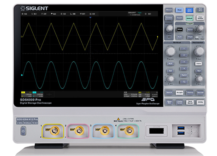Toggle the Run/Stop button
The height and width of the screenshot is (156, 217).
point(200,10)
